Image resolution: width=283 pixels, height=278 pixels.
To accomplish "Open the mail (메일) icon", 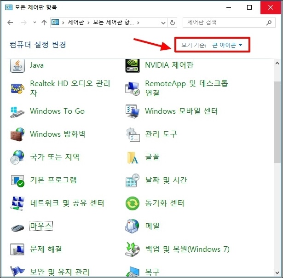I will [133, 226].
